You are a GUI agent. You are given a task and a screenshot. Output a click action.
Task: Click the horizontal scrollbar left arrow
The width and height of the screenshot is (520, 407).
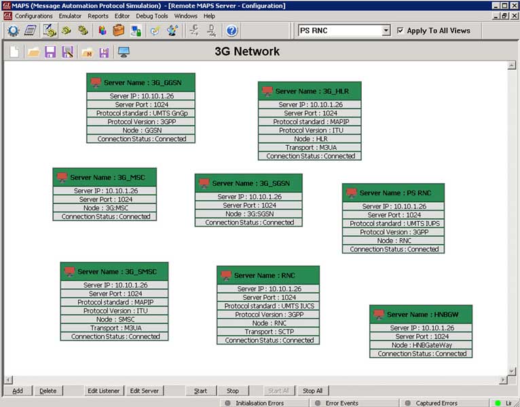[x=8, y=380]
